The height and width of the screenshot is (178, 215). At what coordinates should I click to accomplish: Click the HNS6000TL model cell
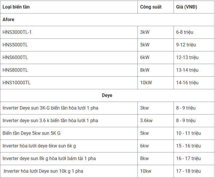click(x=15, y=58)
